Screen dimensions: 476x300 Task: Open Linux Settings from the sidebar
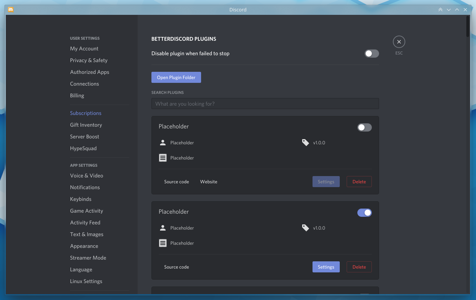pos(86,281)
